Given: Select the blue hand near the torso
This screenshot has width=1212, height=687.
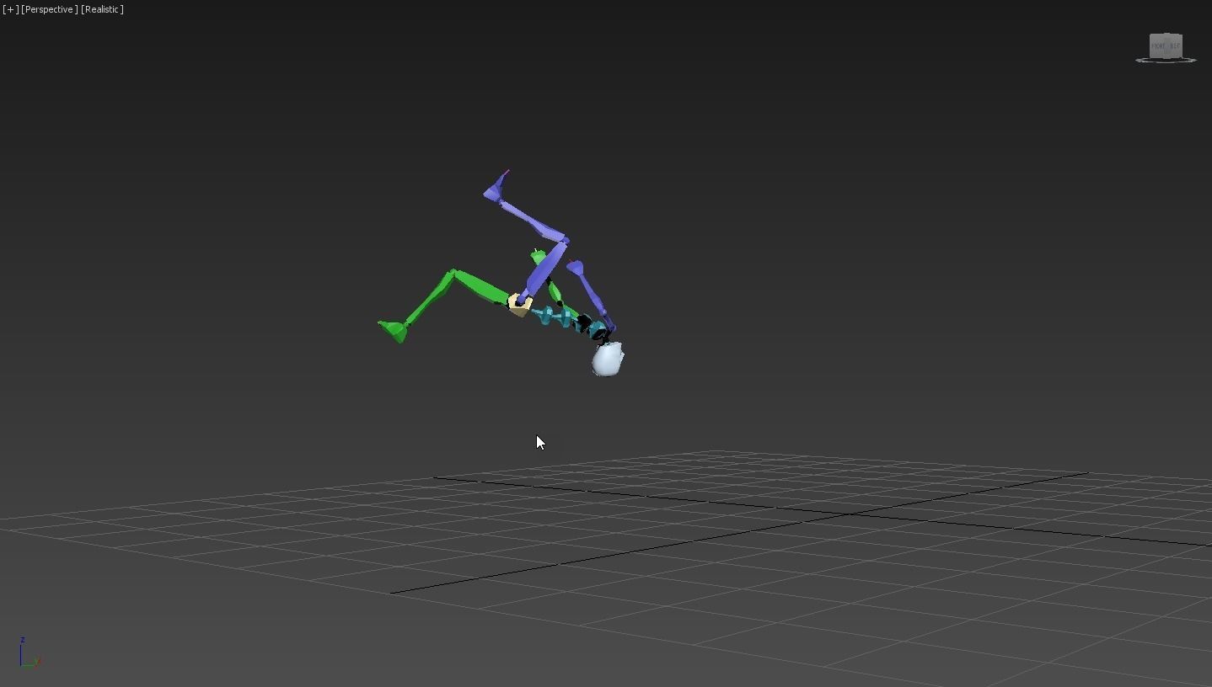Looking at the screenshot, I should pos(576,268).
